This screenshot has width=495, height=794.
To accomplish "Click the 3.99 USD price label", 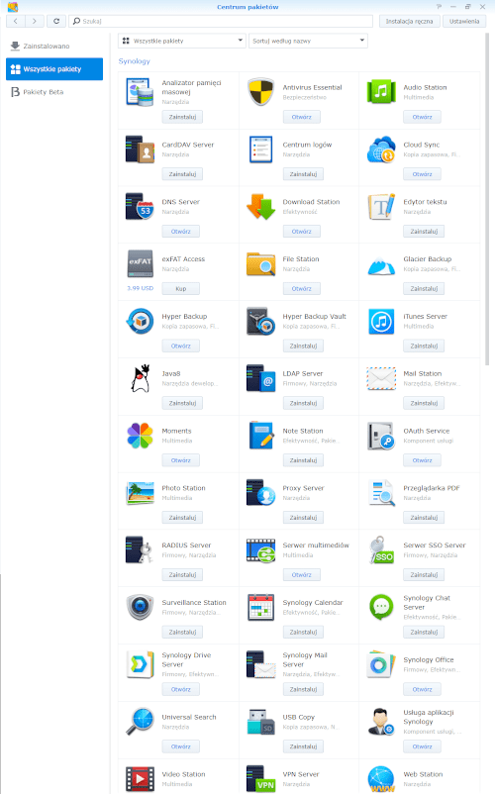I will [x=141, y=288].
